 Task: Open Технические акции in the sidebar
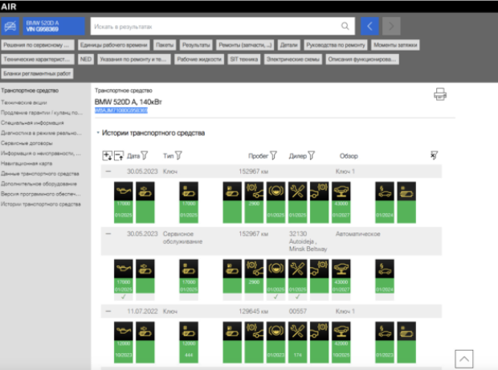coord(24,102)
